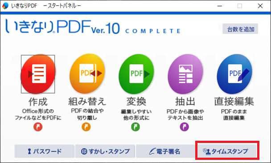Click the description 'PDFから画像やテキストを抽出'
Image resolution: width=271 pixels, height=163 pixels.
(185, 114)
